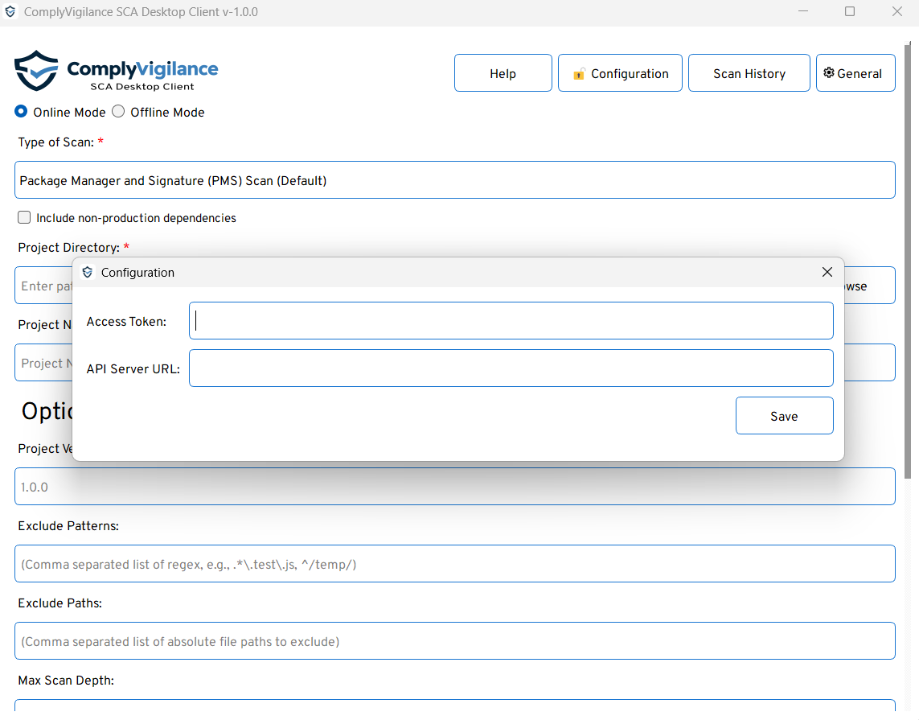Screen dimensions: 919x720
Task: Enable Include non-production dependencies checkbox
Action: (24, 218)
